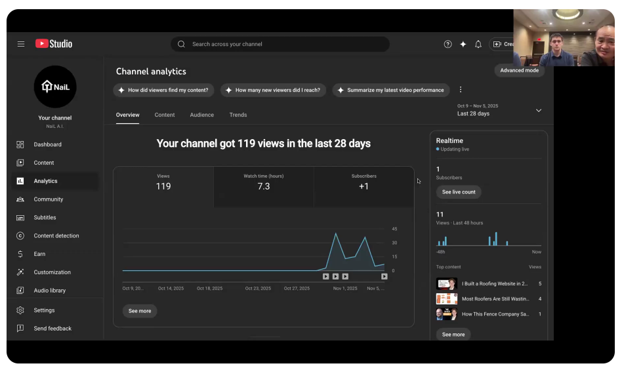622x372 pixels.
Task: Open I Built a Roofing Website thumbnail
Action: [447, 283]
